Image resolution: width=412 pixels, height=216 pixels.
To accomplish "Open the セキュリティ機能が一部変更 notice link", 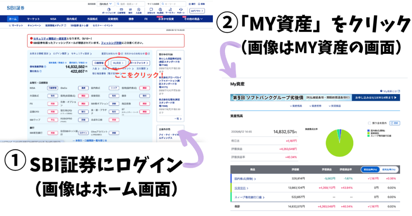I will coord(50,39).
